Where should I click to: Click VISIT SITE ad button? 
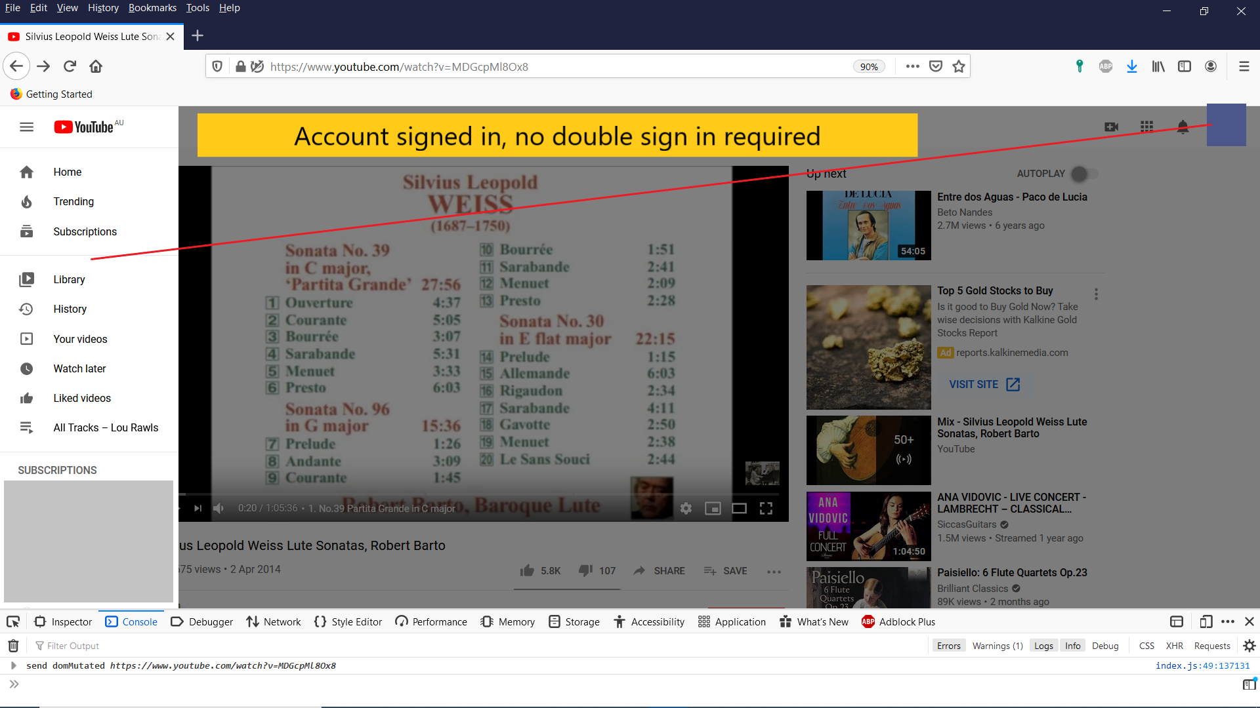[x=984, y=384]
